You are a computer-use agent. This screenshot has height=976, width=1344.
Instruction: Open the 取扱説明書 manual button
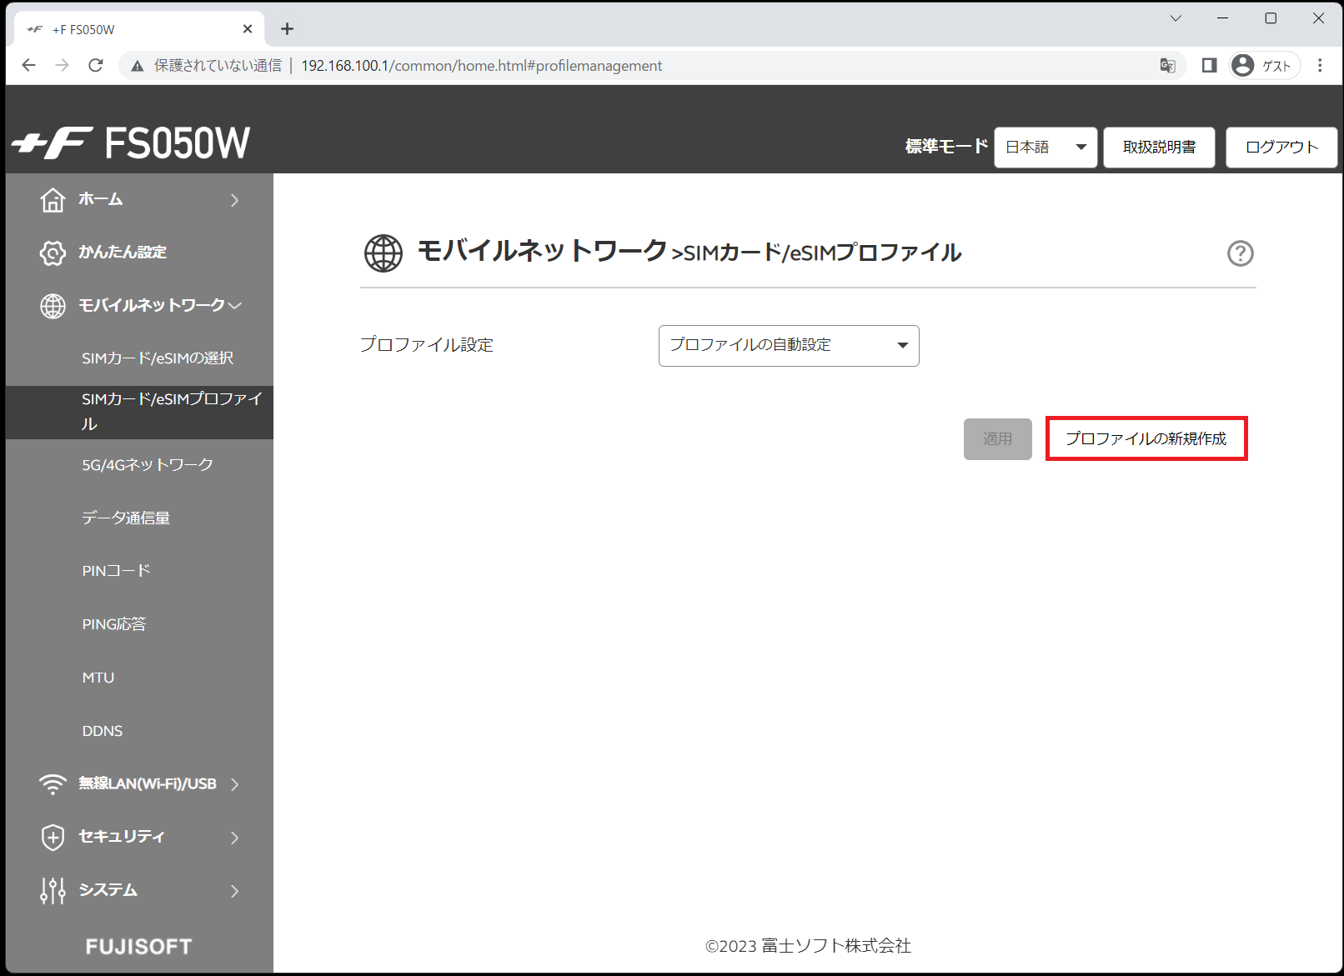(x=1159, y=148)
